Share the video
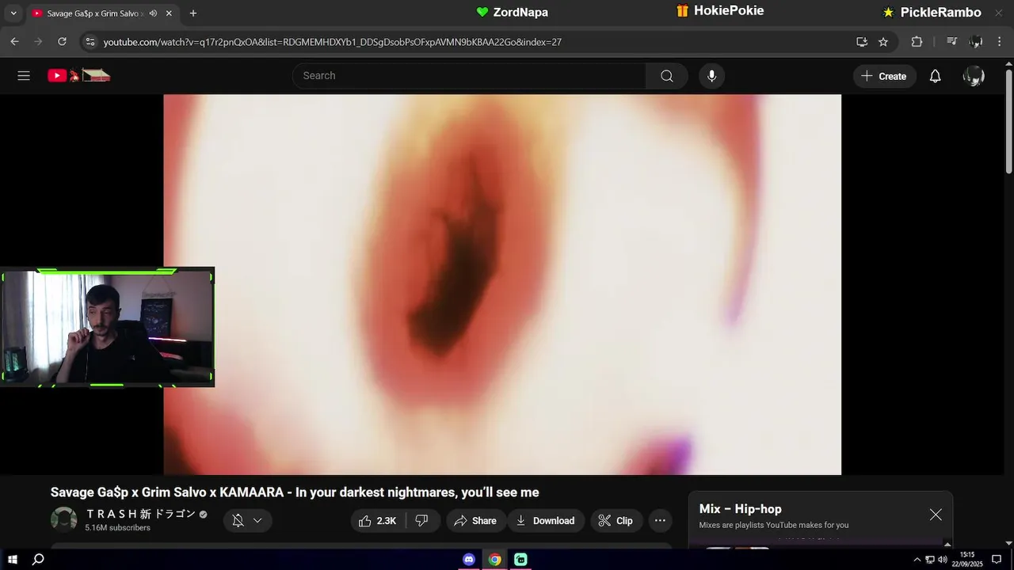Image resolution: width=1014 pixels, height=570 pixels. tap(475, 520)
